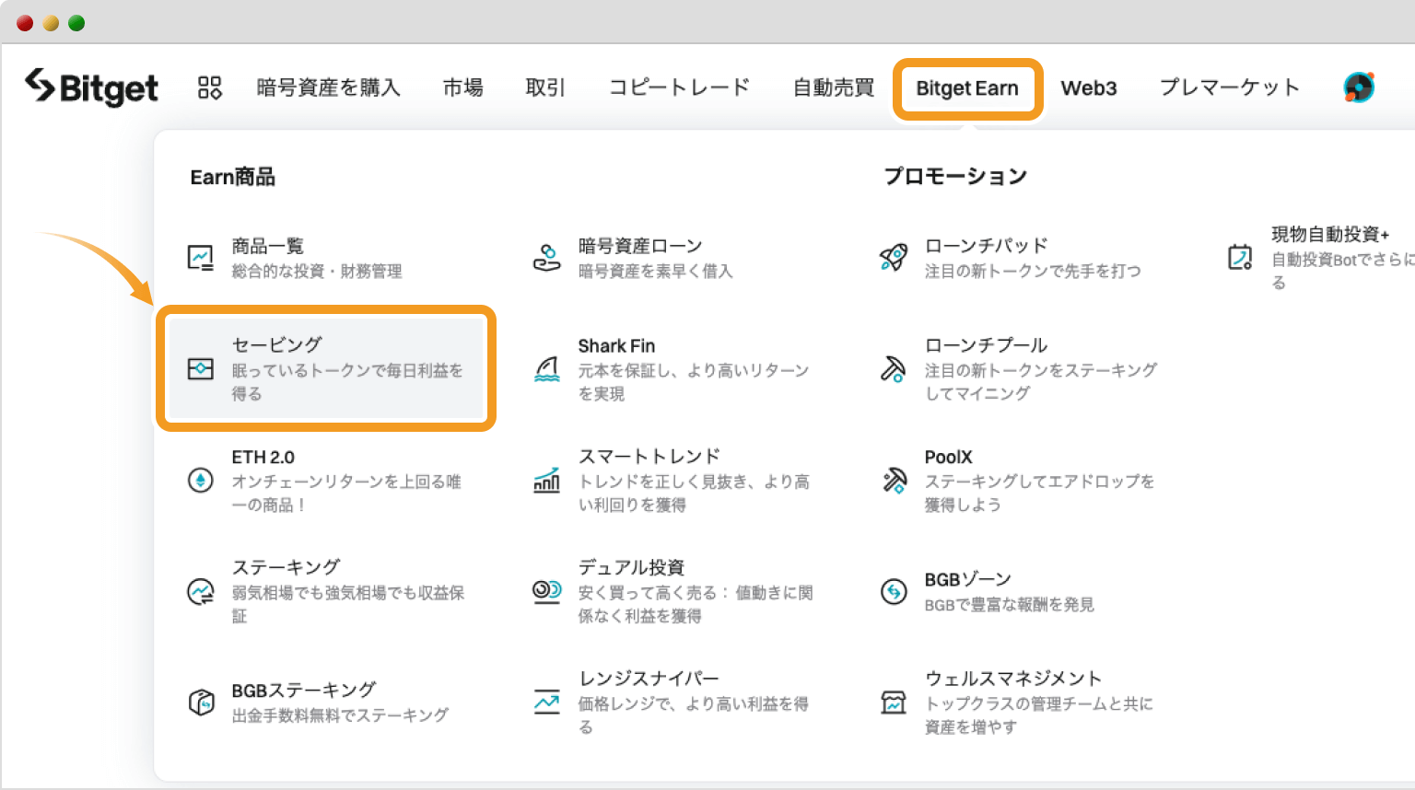This screenshot has width=1415, height=790.
Task: Click the yellow macOS minimize button
Action: [51, 23]
